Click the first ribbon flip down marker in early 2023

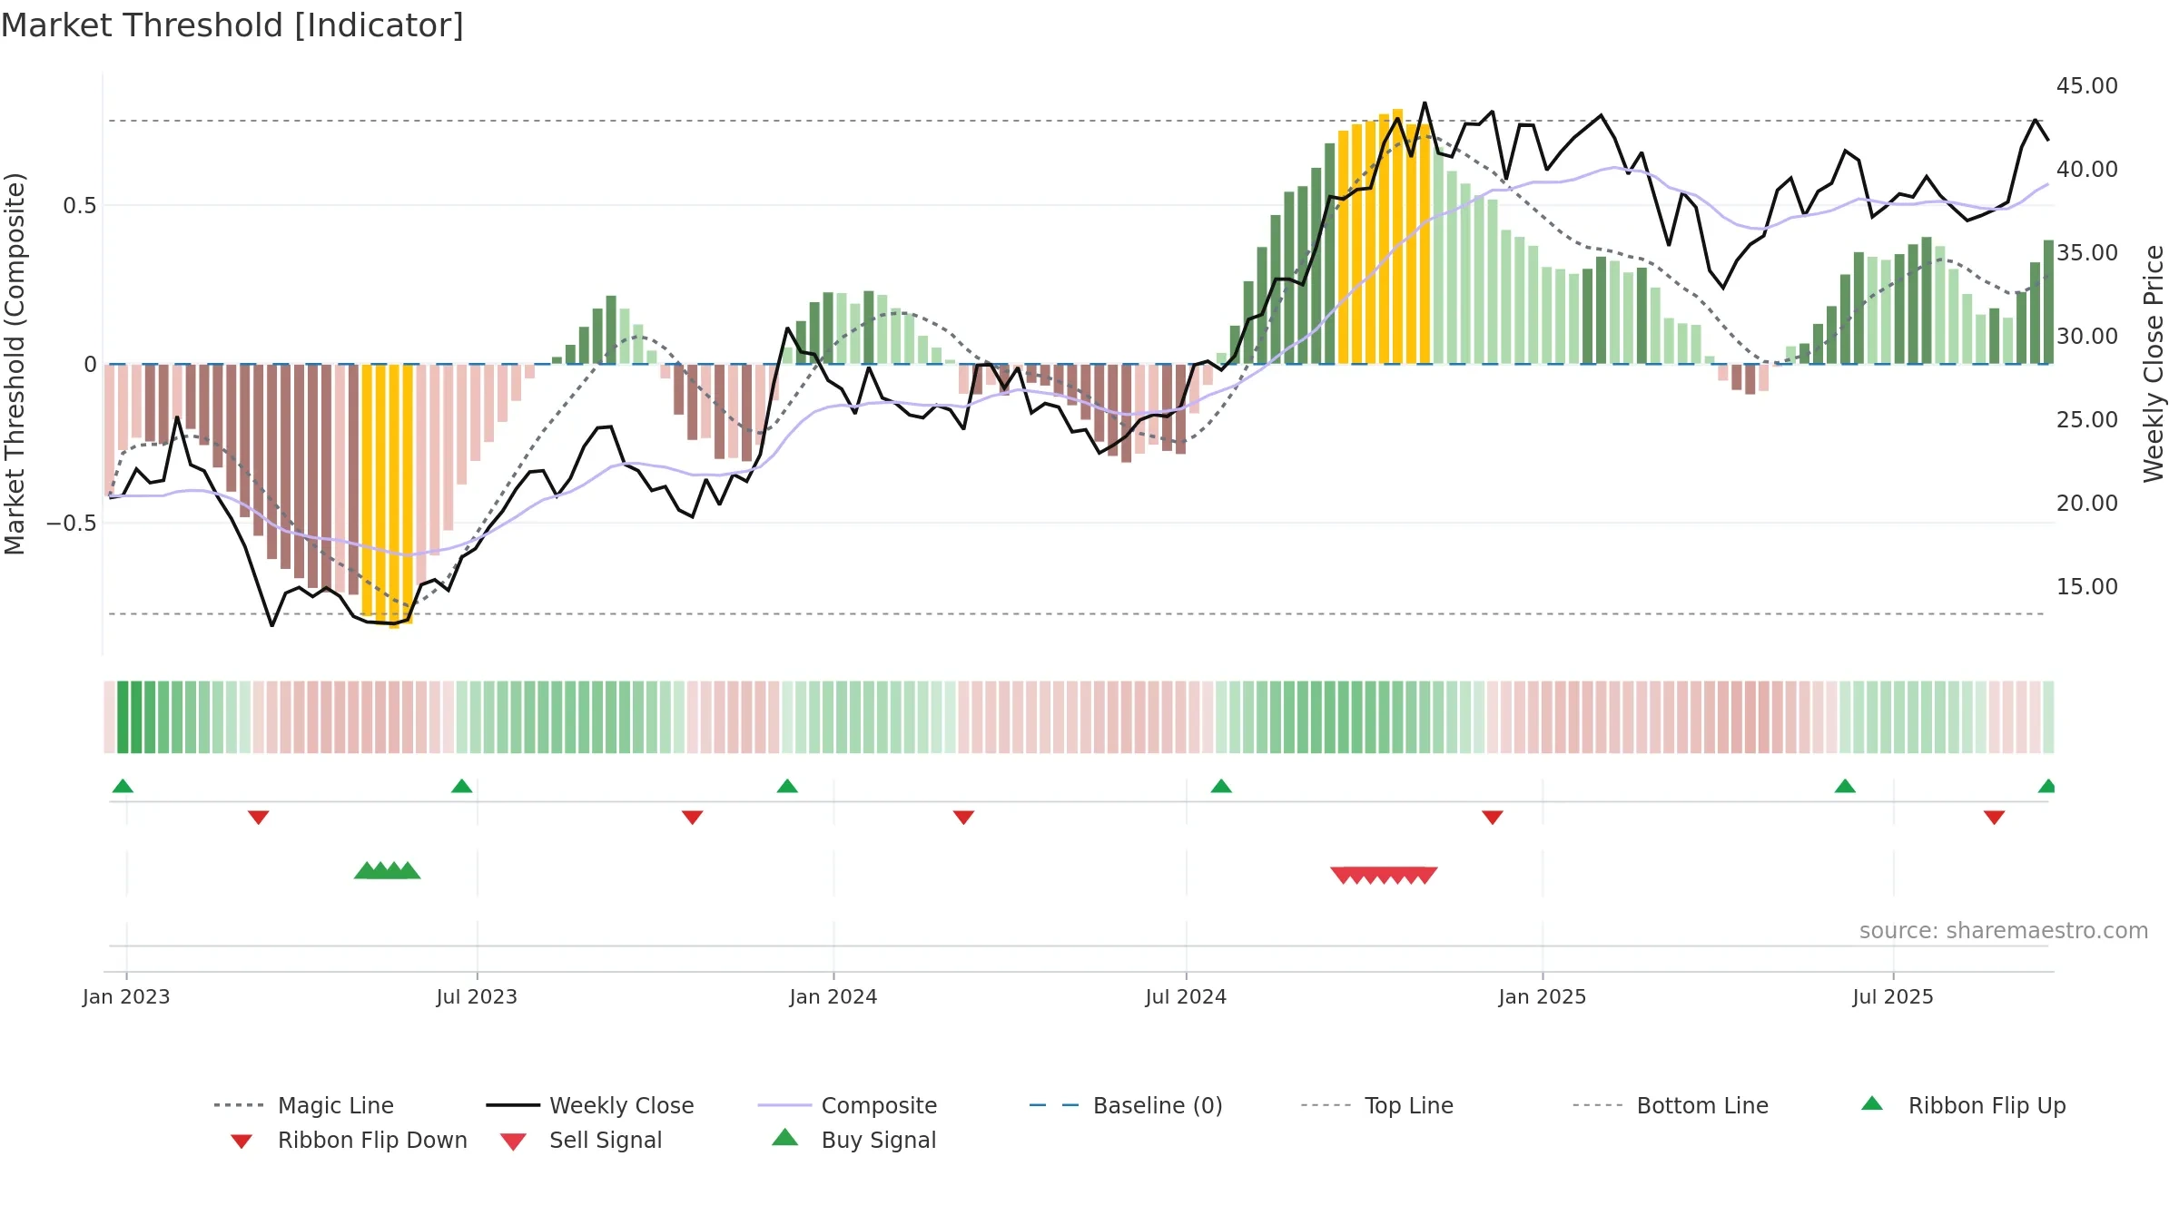(258, 818)
